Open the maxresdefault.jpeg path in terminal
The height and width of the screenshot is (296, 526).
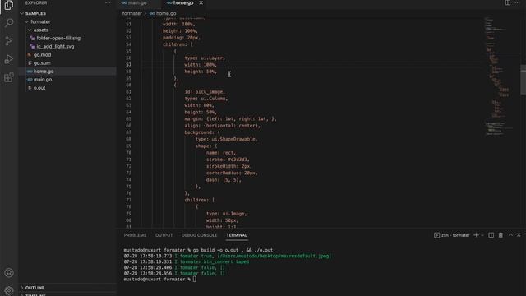coord(275,256)
